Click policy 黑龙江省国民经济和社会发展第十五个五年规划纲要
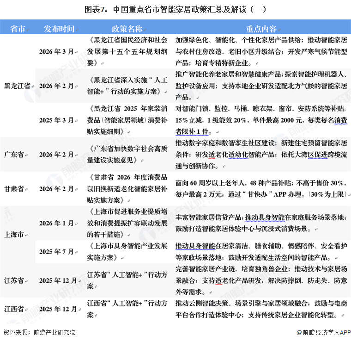 coord(127,51)
